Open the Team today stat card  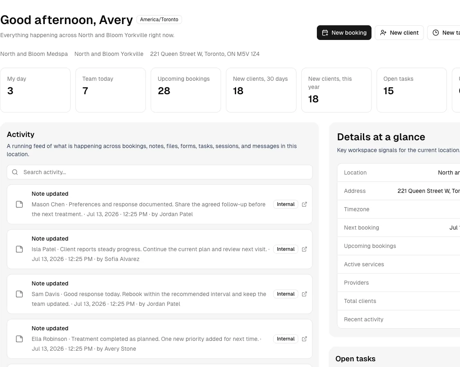[x=111, y=90]
